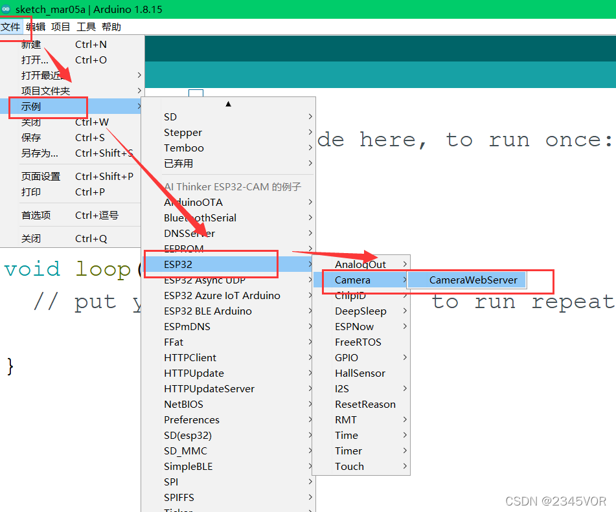Open SPIFFS examples submenu
This screenshot has width=616, height=512.
(x=228, y=497)
